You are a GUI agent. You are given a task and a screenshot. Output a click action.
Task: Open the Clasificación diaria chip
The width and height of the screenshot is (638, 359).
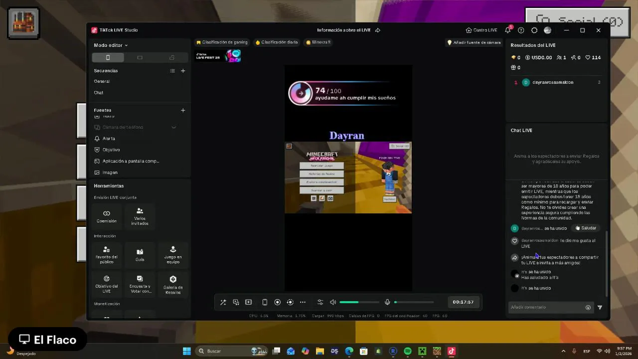coord(277,42)
